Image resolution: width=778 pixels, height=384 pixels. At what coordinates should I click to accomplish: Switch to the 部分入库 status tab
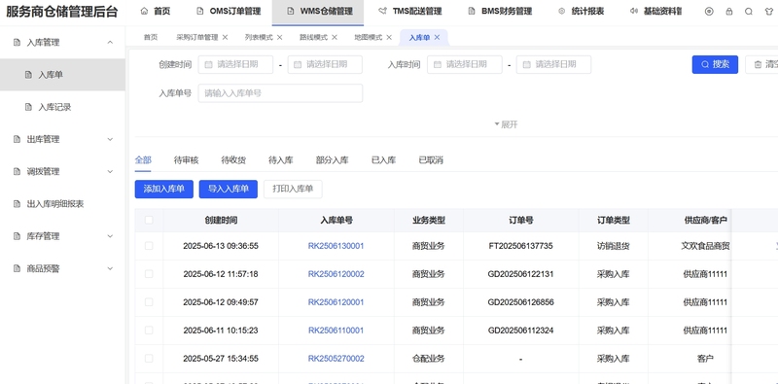332,160
